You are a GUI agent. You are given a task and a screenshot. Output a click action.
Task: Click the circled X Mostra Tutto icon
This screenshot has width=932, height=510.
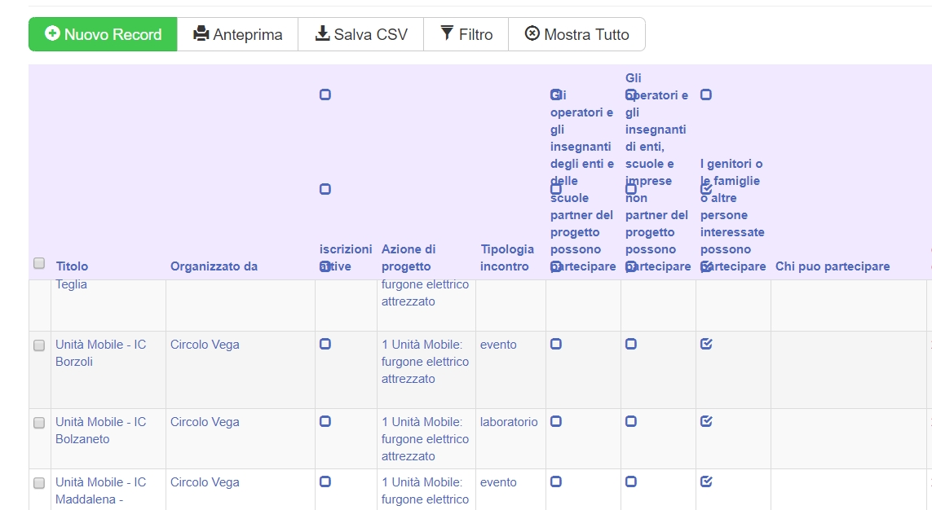[x=532, y=33]
